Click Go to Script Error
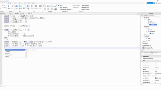Image resolution: width=161 pixels, height=90 pixels. click(x=76, y=5)
